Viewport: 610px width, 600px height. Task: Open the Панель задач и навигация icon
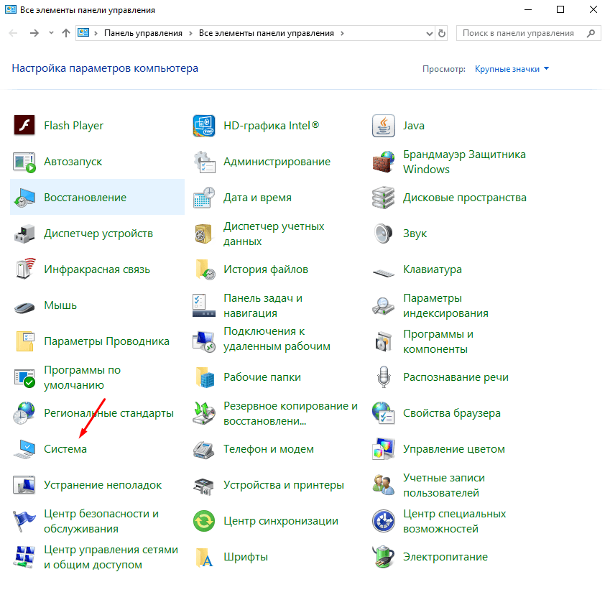pyautogui.click(x=204, y=305)
